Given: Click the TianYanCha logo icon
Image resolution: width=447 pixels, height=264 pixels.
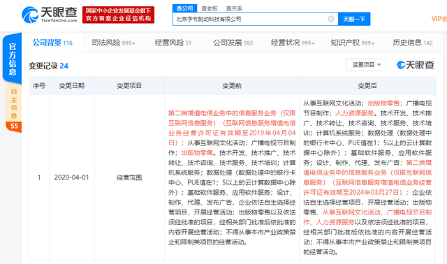Looking at the screenshot, I should coord(30,15).
